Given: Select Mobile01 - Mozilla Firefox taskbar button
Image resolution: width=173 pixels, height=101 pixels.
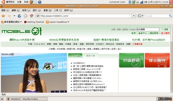Looking at the screenshot, I should [x=27, y=99].
